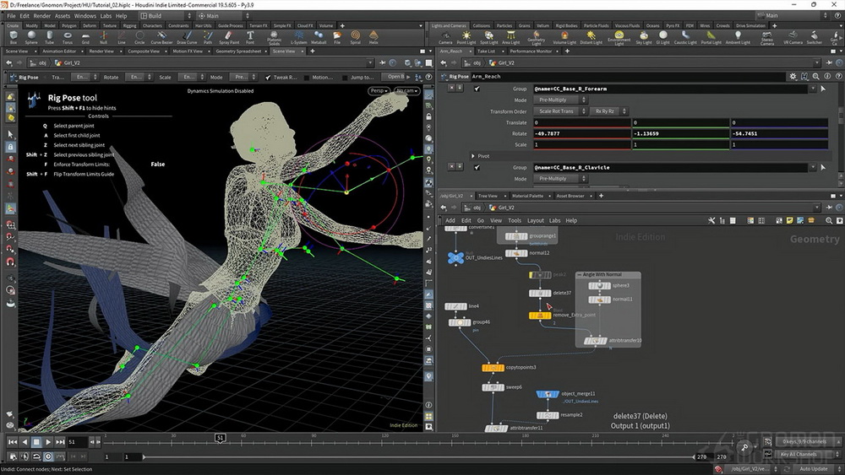Select the remove_Extra_point node

point(539,316)
